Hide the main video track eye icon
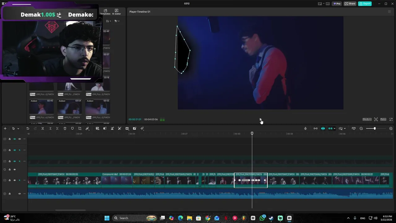 point(15,180)
